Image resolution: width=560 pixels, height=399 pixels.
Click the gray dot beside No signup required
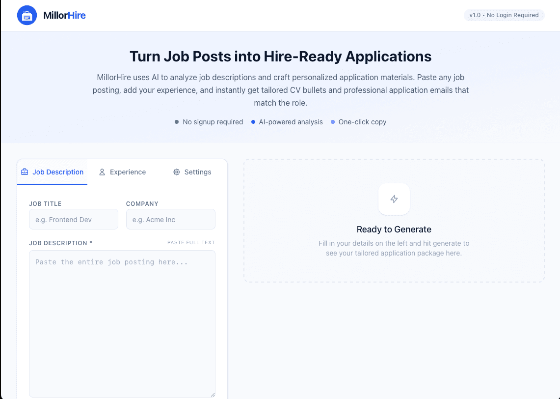pos(177,122)
